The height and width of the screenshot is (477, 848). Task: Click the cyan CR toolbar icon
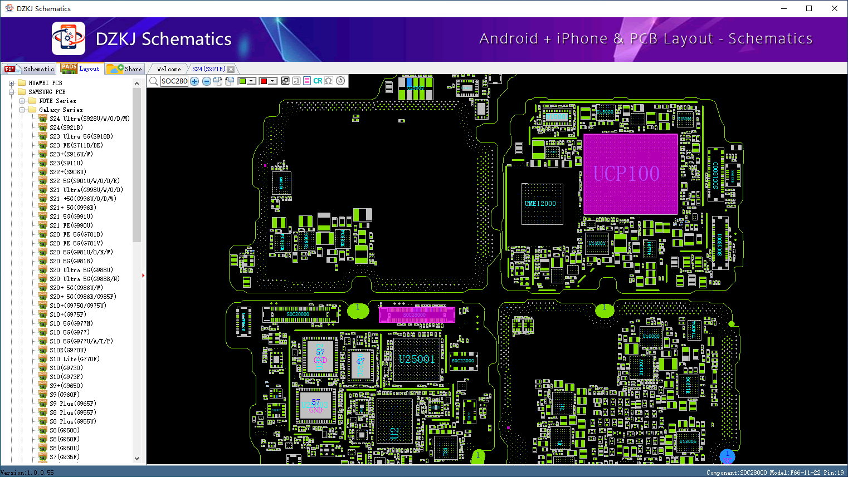click(x=318, y=81)
